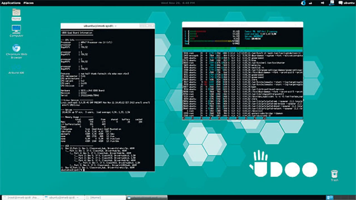Switch to root@imx6-qsdl taskbar window
The height and width of the screenshot is (200, 356).
point(22,197)
